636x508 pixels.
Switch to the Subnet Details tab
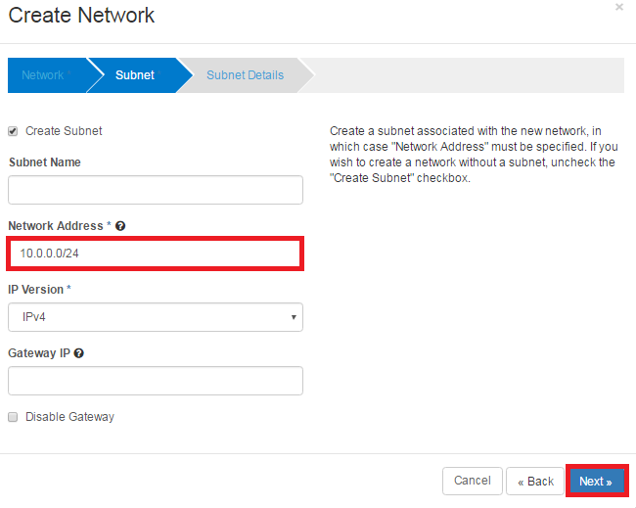pyautogui.click(x=245, y=75)
